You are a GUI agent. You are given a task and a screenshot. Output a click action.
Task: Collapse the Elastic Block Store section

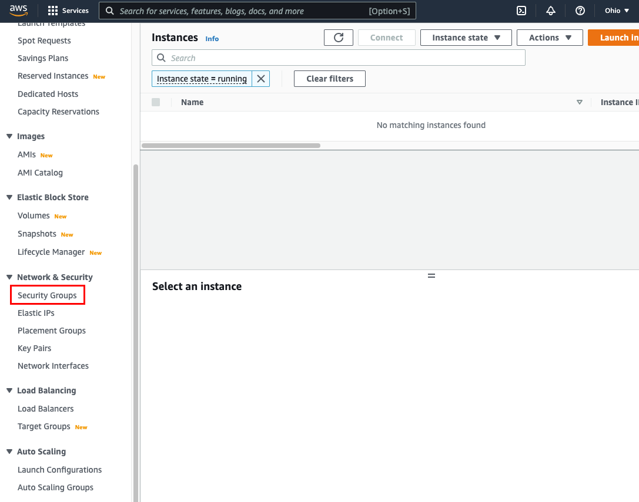click(9, 197)
